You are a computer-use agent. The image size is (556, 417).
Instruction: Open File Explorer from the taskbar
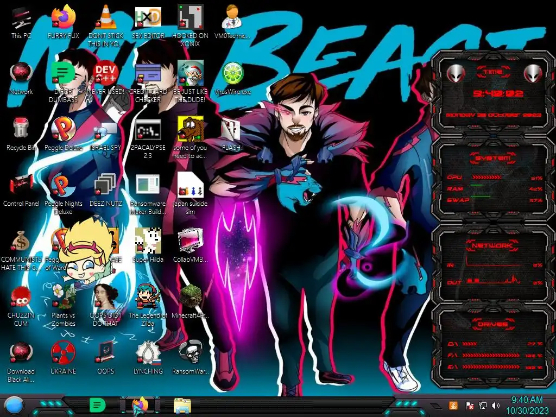(x=182, y=406)
